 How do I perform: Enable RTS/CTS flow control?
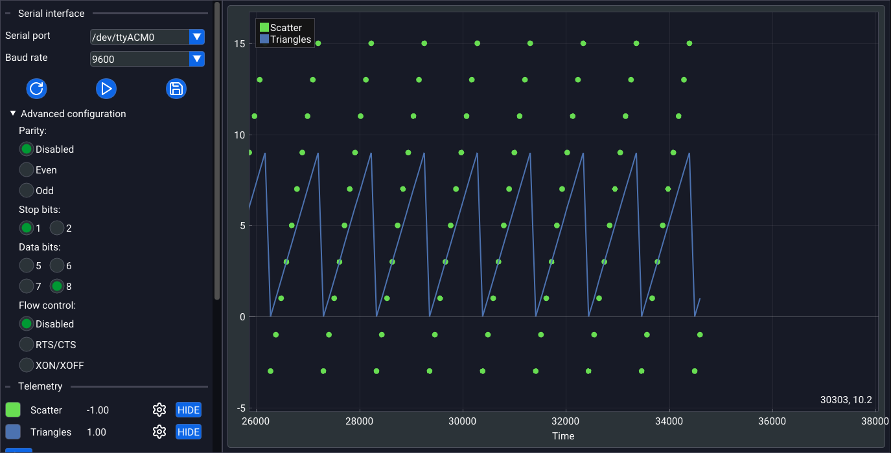[27, 344]
